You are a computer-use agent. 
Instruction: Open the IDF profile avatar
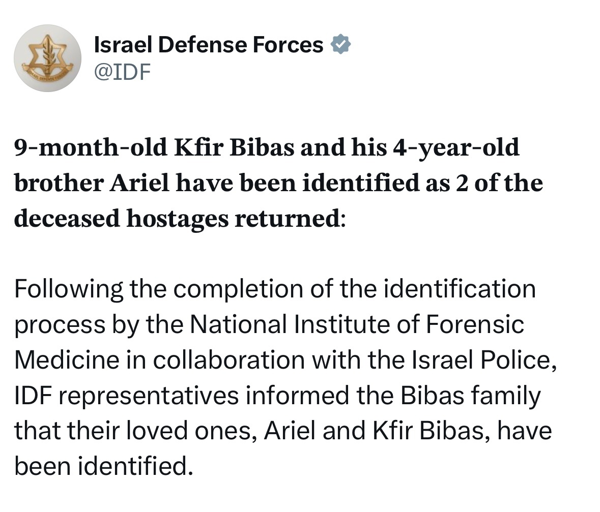pyautogui.click(x=47, y=58)
